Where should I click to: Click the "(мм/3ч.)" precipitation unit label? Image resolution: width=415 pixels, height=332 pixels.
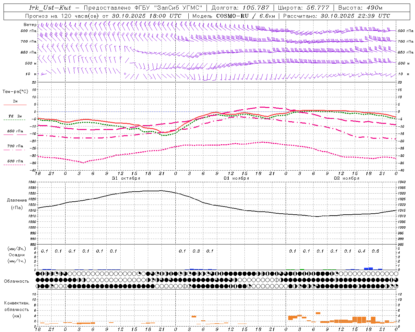click(17, 249)
